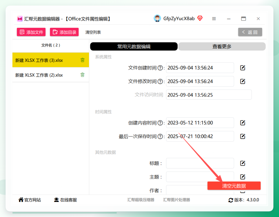Click the 添加文件 button
Image resolution: width=279 pixels, height=217 pixels.
(x=31, y=32)
